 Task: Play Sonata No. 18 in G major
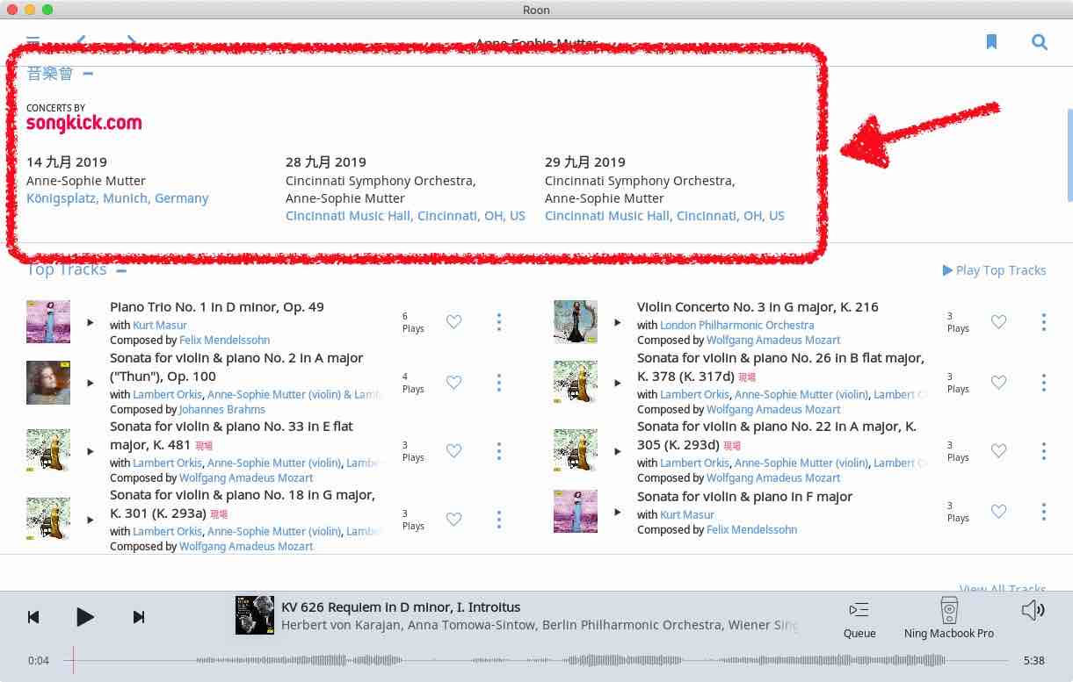tap(90, 520)
